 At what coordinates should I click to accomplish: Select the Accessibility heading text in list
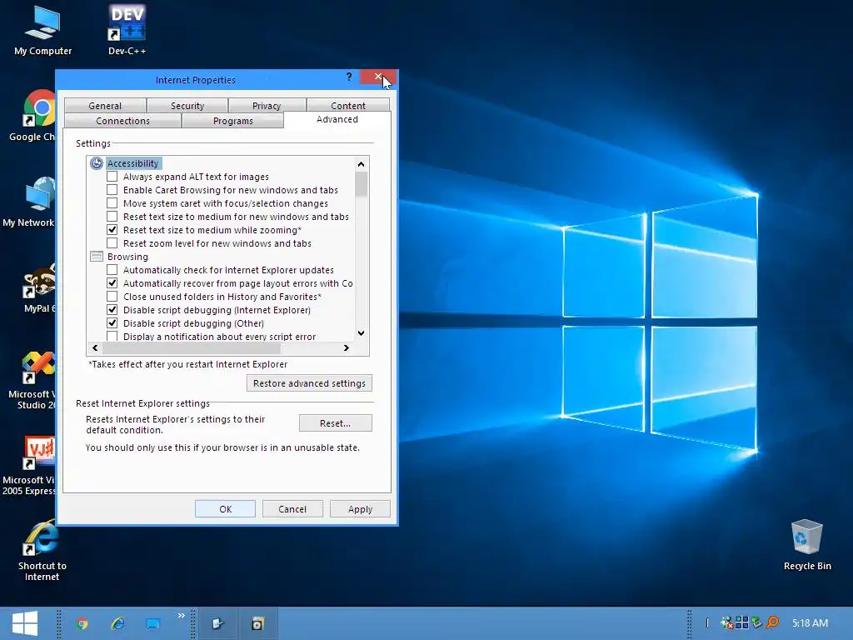click(132, 163)
